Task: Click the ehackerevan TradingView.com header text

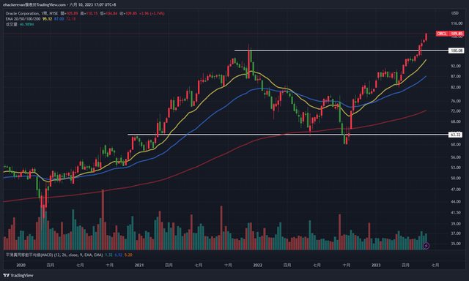Action: click(34, 5)
